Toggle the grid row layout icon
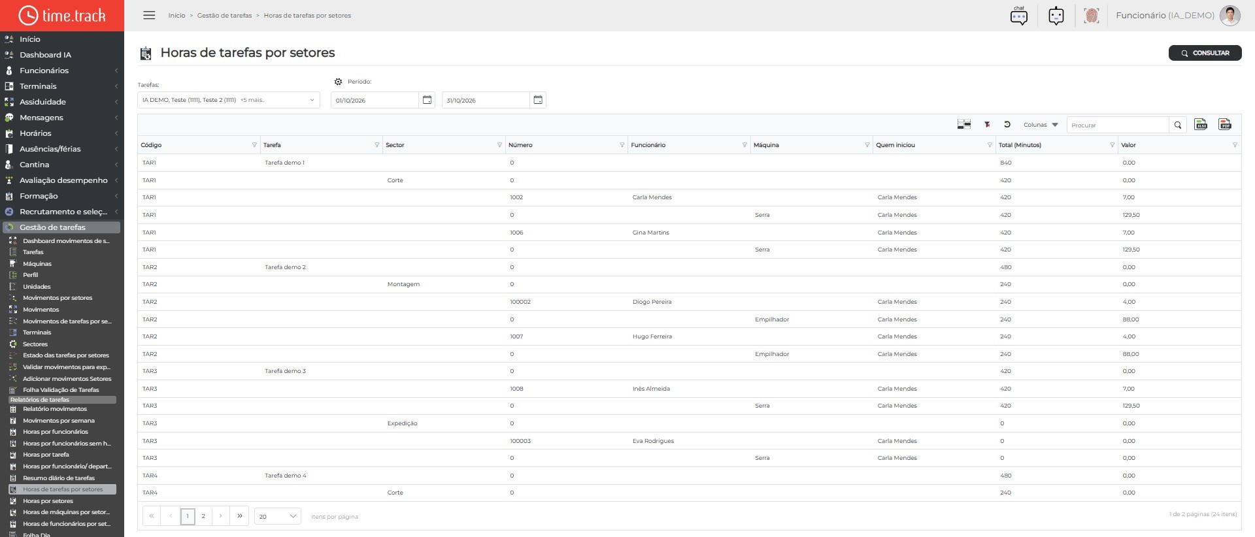Viewport: 1255px width, 537px height. 964,125
